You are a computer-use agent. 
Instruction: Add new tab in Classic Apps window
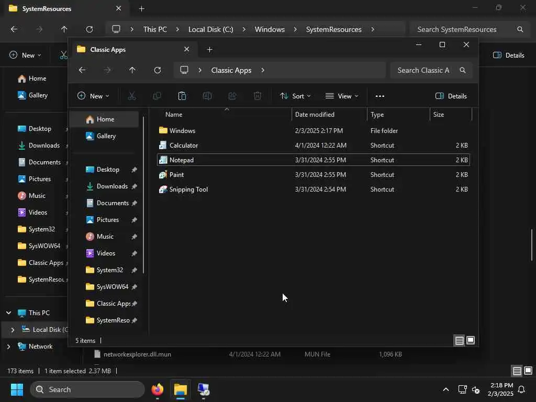[209, 50]
